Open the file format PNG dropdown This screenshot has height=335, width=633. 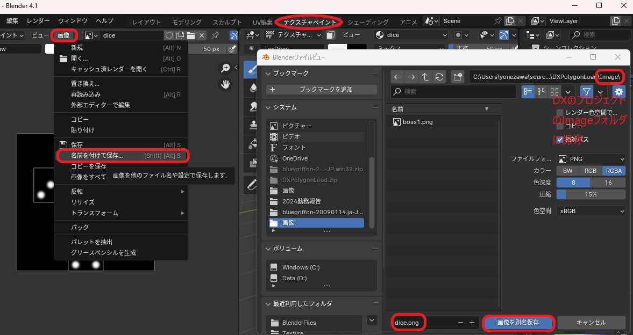tap(591, 159)
